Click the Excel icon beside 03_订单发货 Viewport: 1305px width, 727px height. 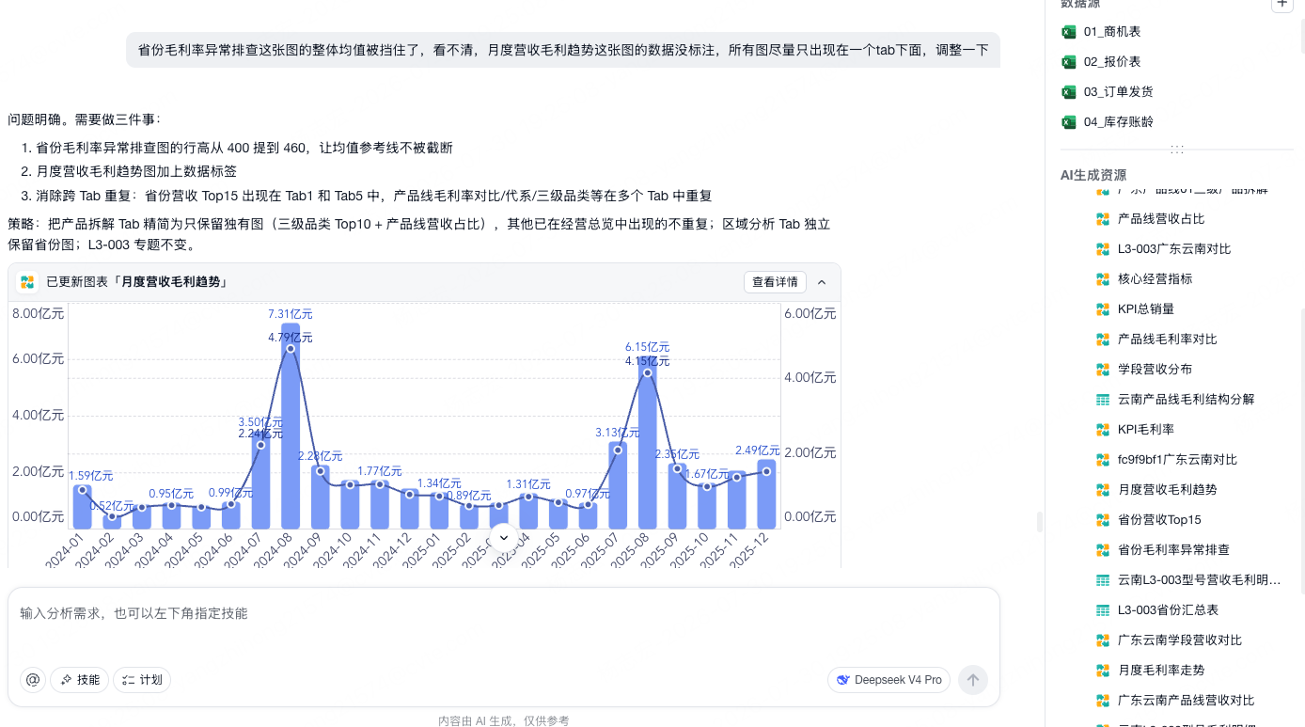1069,92
